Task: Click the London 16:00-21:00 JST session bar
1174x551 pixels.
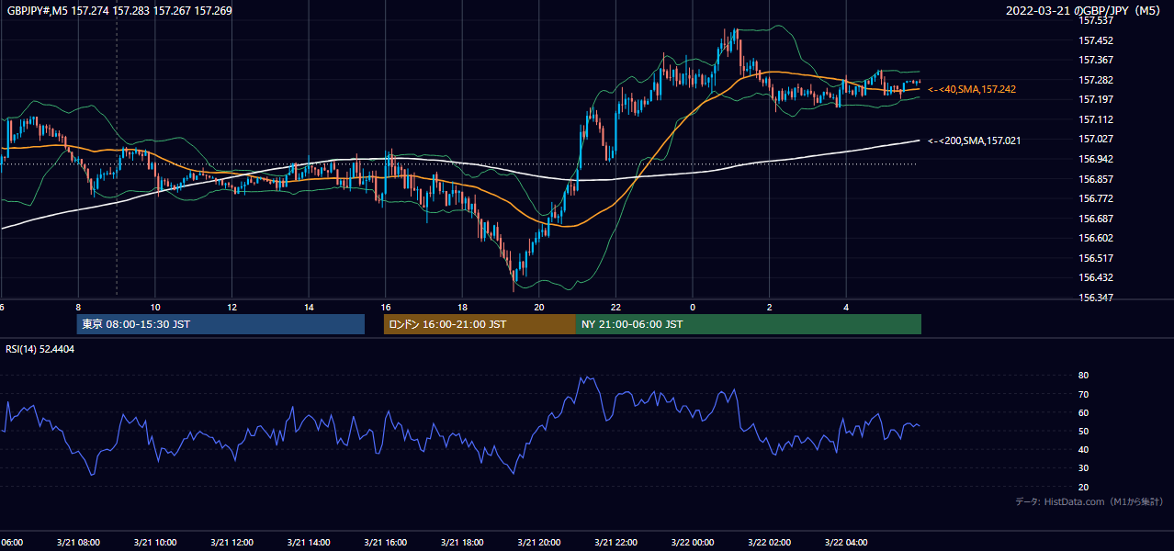Action: 480,324
